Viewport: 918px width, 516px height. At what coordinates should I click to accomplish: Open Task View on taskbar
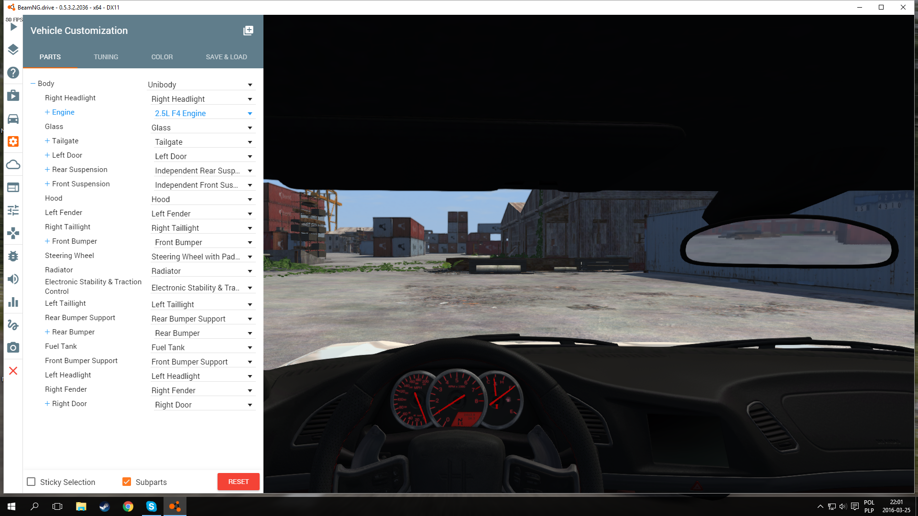(57, 506)
